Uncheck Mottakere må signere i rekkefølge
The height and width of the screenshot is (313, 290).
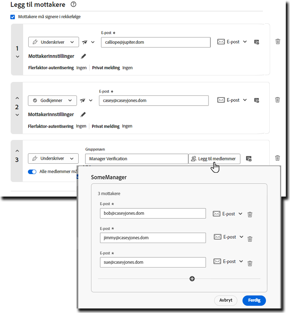pyautogui.click(x=13, y=17)
